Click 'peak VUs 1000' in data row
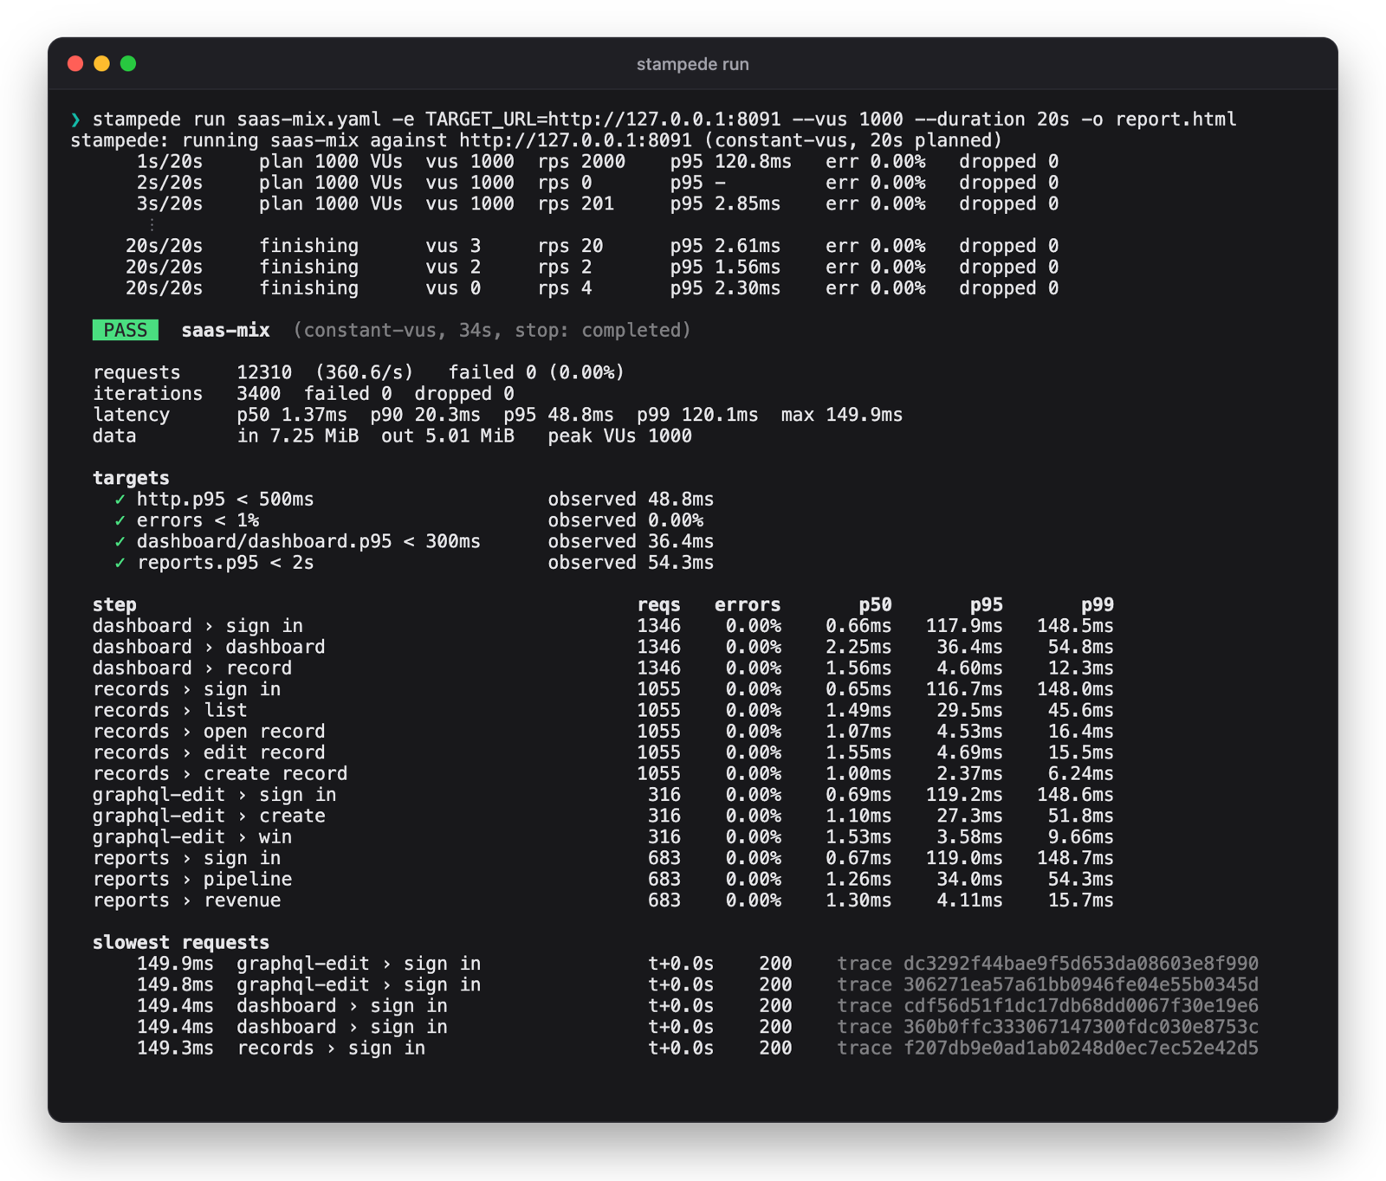The image size is (1386, 1181). tap(619, 436)
